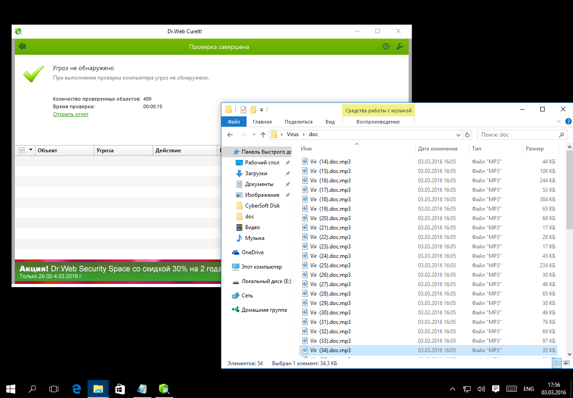
Task: Open the Dr.Web settings wrench icon
Action: click(x=400, y=47)
